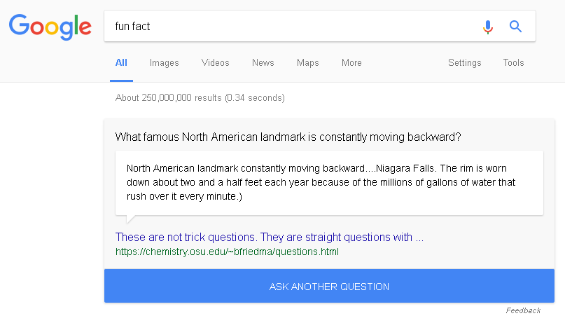
Task: Click the blue search magnifier icon
Action: pos(515,27)
